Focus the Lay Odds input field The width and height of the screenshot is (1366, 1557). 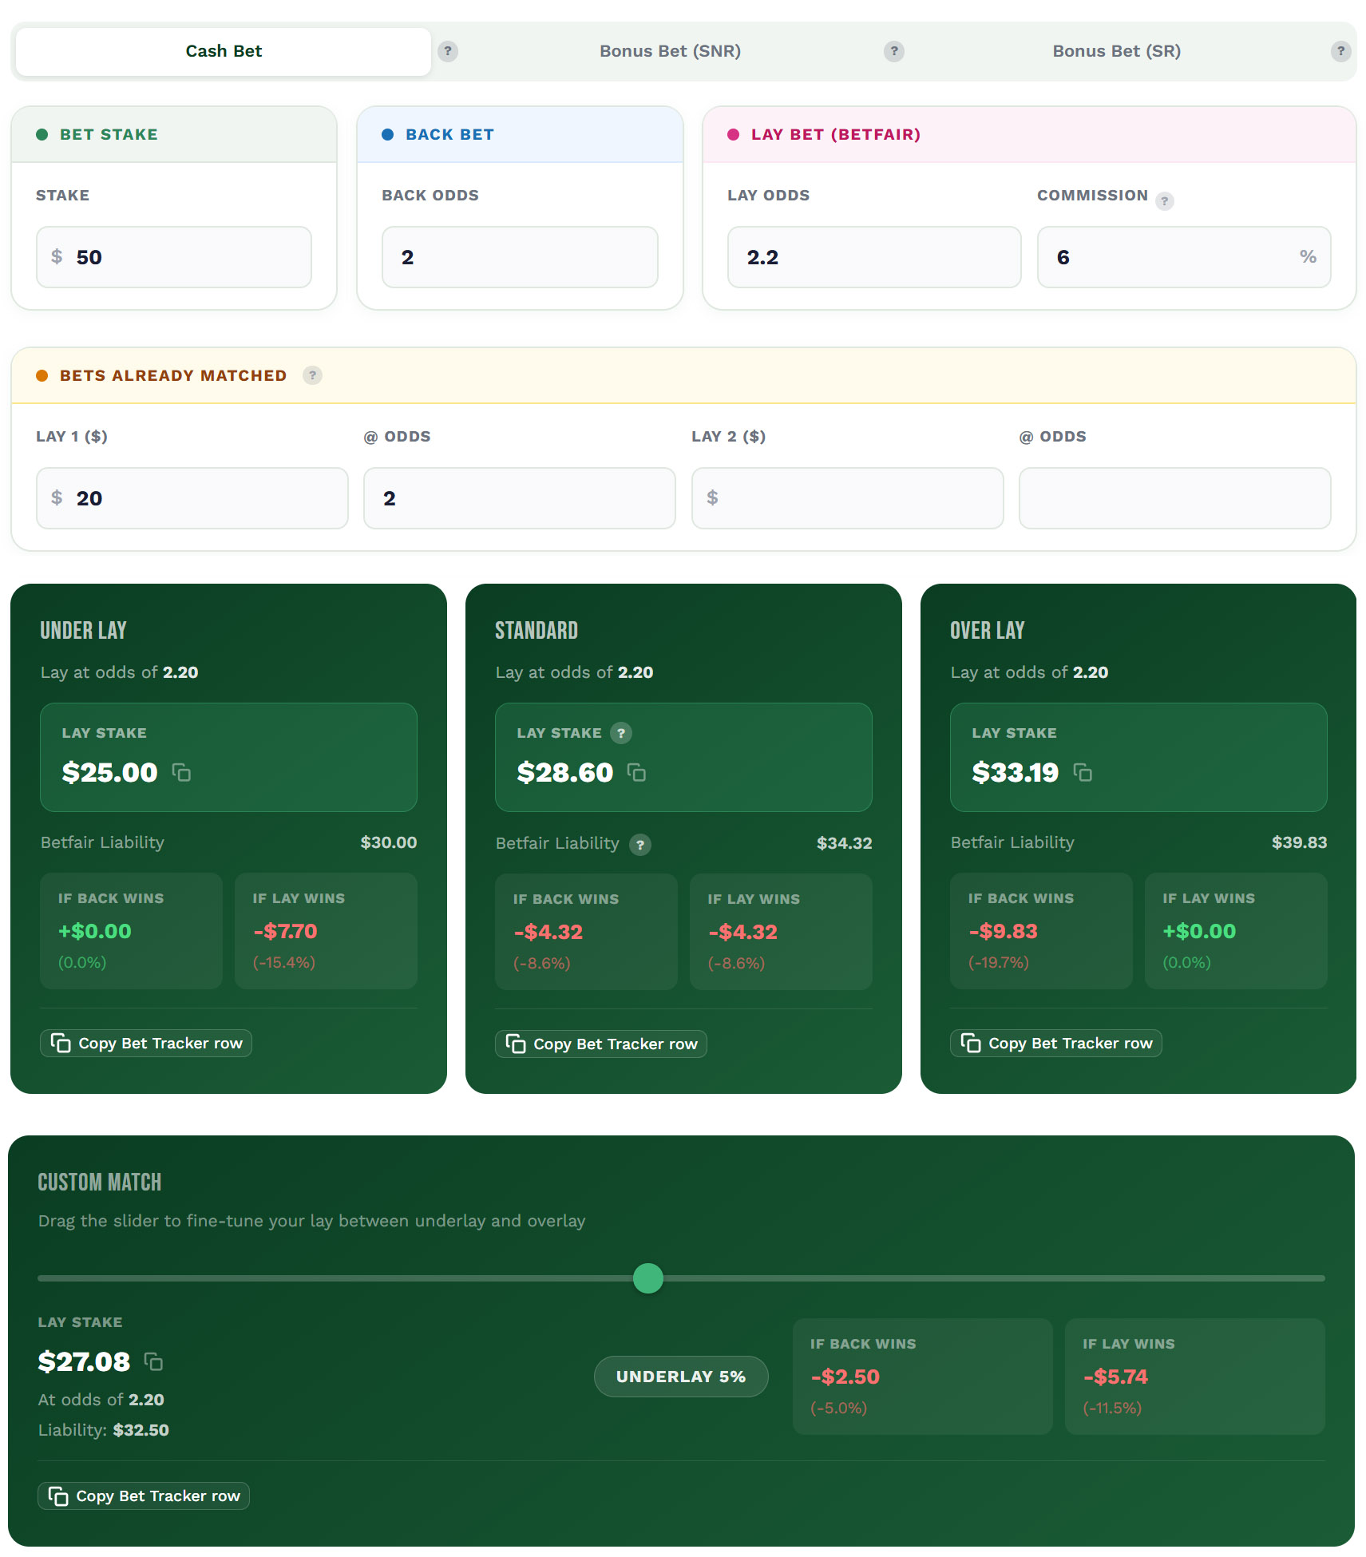point(874,257)
